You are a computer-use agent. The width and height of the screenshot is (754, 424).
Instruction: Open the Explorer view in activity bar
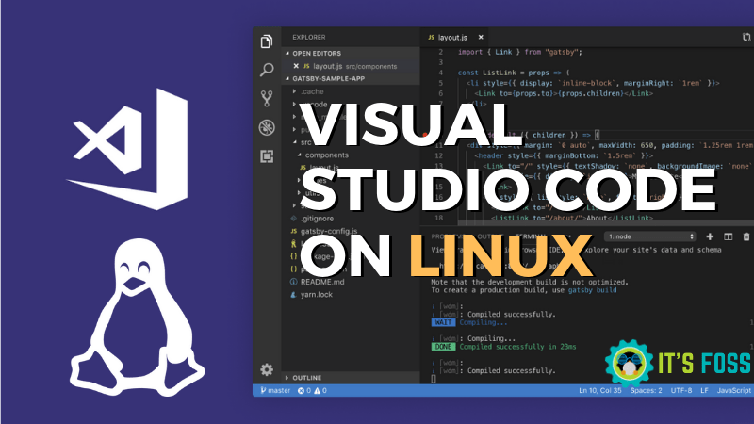[x=267, y=41]
